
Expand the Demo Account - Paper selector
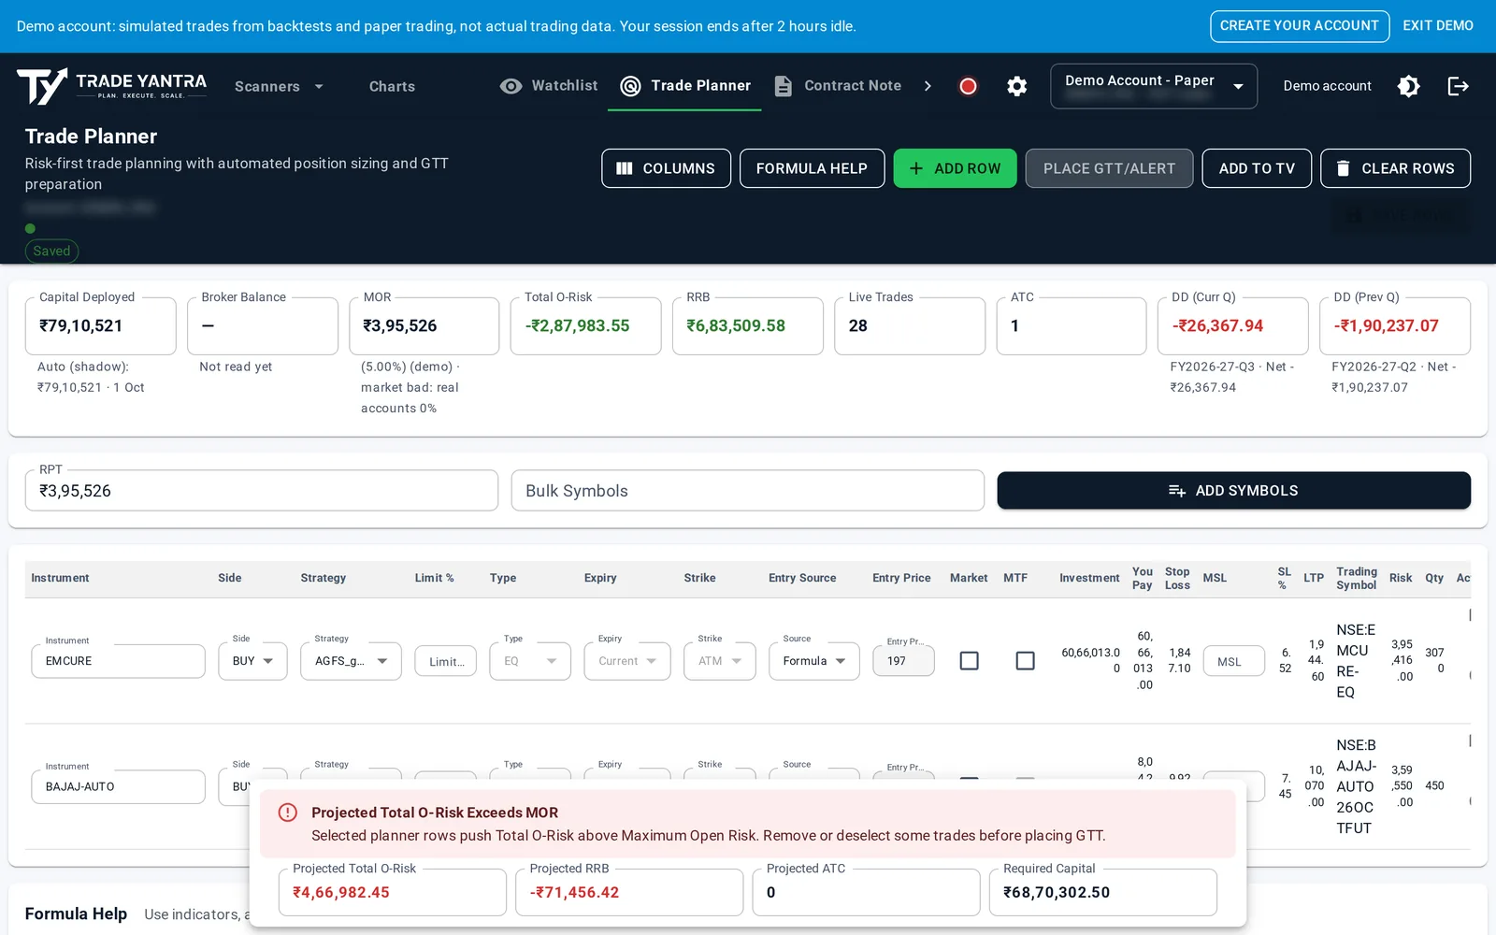coord(1154,86)
